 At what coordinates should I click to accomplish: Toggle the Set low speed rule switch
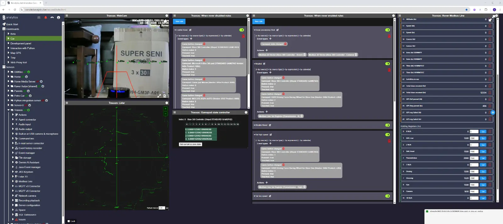pyautogui.click(x=388, y=196)
